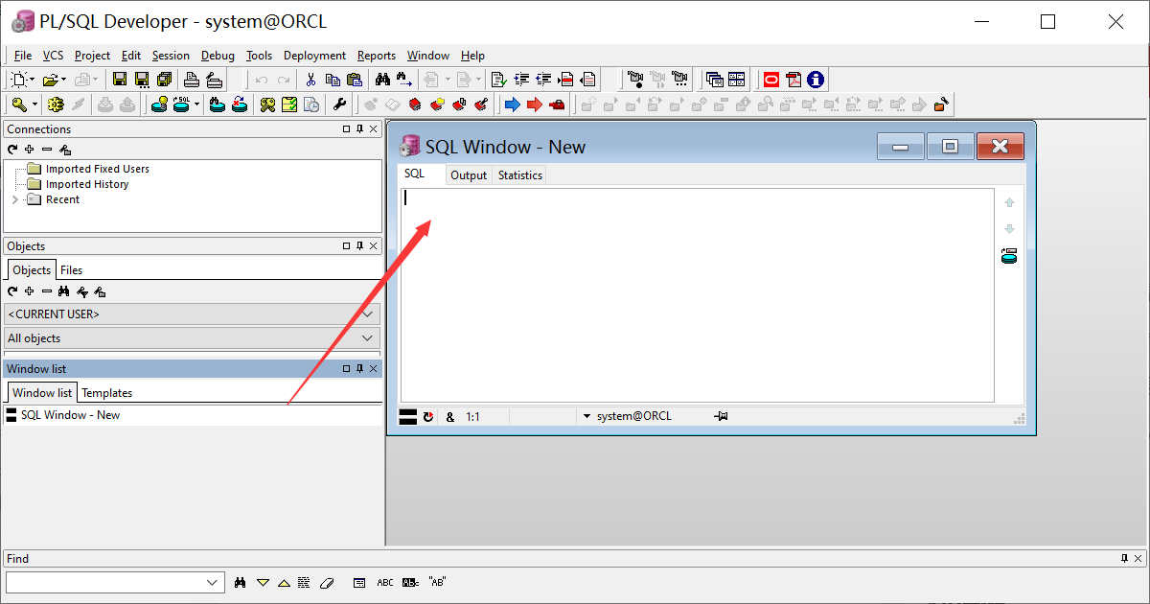Toggle the quoted "AB" option in Find bar

(437, 582)
